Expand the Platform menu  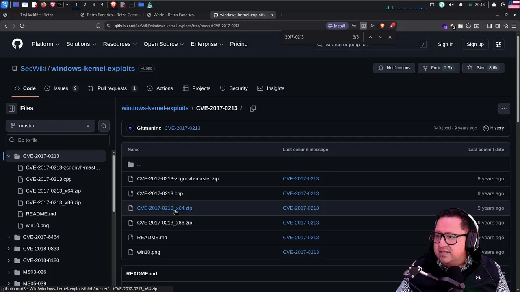[x=45, y=44]
